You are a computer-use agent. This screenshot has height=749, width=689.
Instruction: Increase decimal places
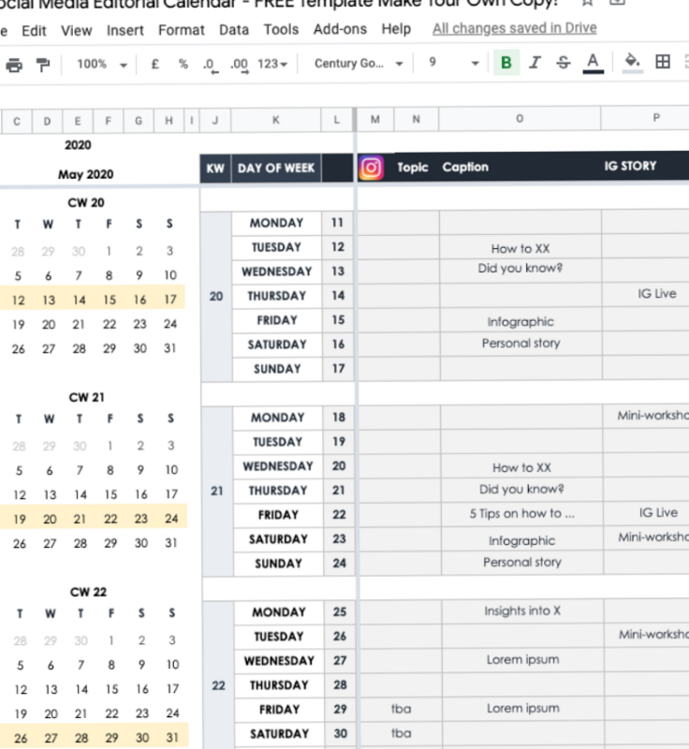point(240,65)
